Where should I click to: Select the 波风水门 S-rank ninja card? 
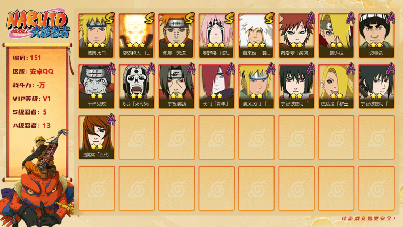96,36
